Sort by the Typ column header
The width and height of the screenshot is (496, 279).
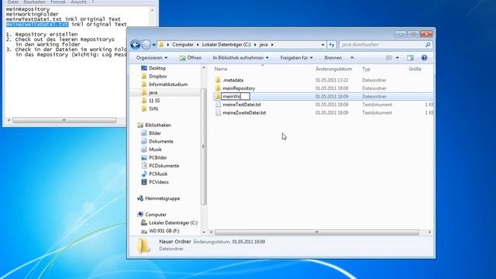(367, 69)
